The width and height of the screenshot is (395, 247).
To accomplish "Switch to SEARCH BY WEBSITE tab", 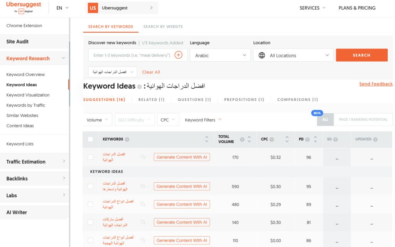I will [163, 27].
